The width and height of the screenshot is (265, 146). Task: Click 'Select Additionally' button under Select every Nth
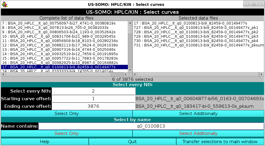click(198, 114)
